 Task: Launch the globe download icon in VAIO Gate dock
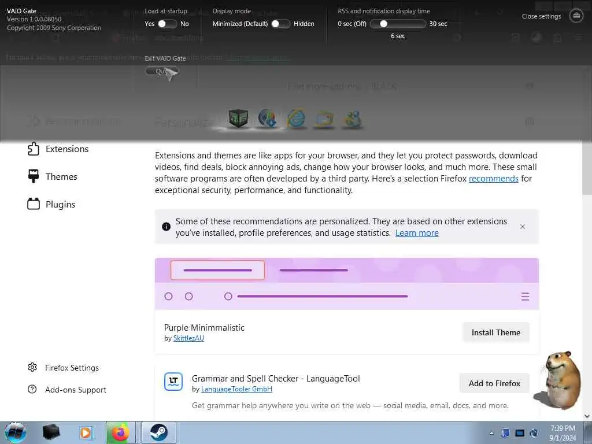tap(267, 119)
